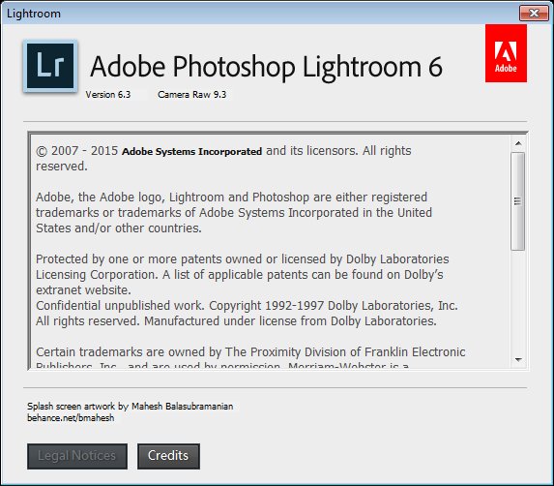The width and height of the screenshot is (554, 486).
Task: Click the behance.net/bmahesh text
Action: tap(71, 417)
